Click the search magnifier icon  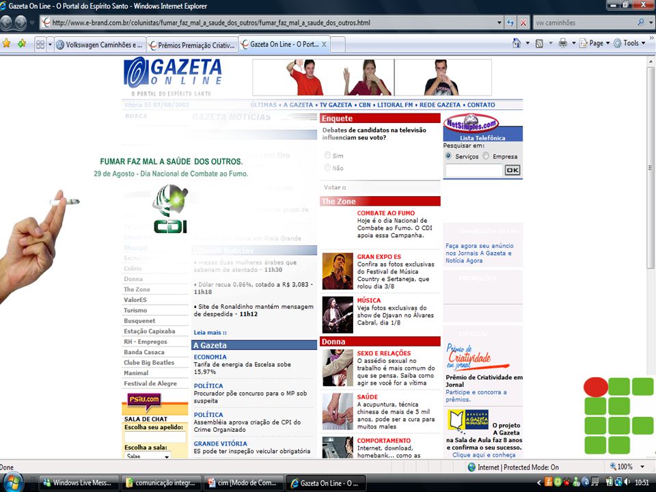point(640,22)
